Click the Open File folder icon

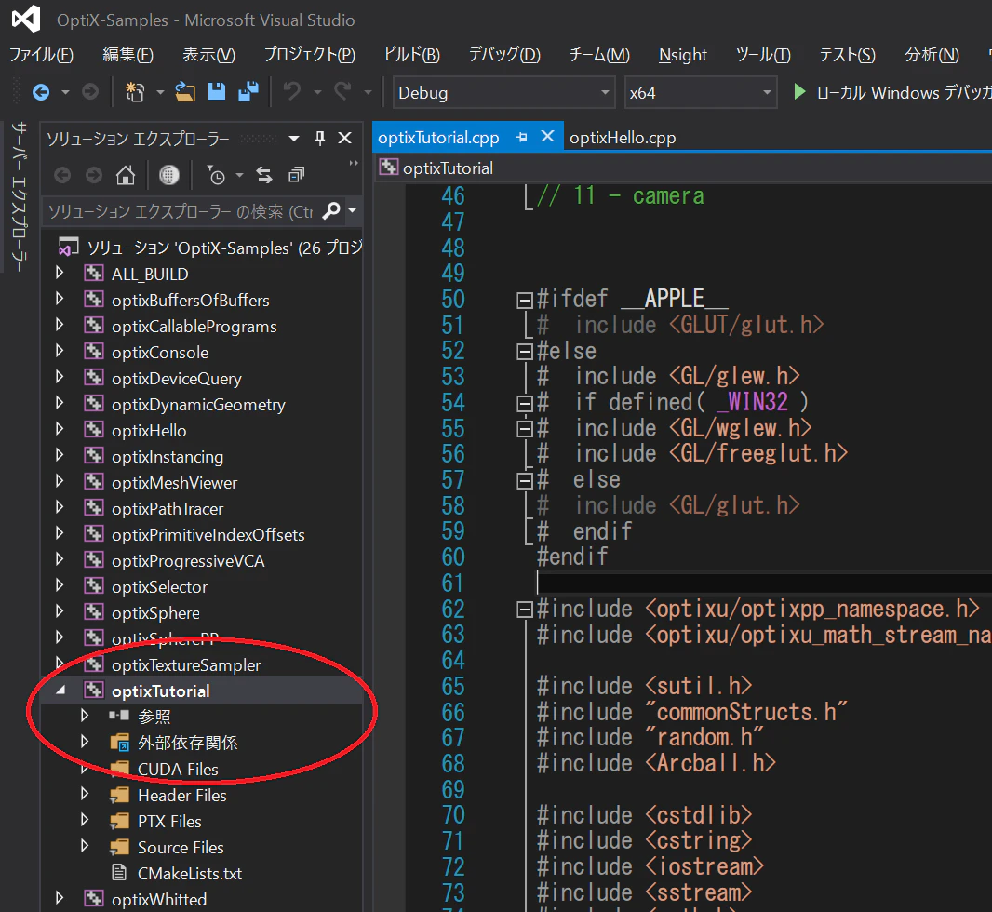185,92
